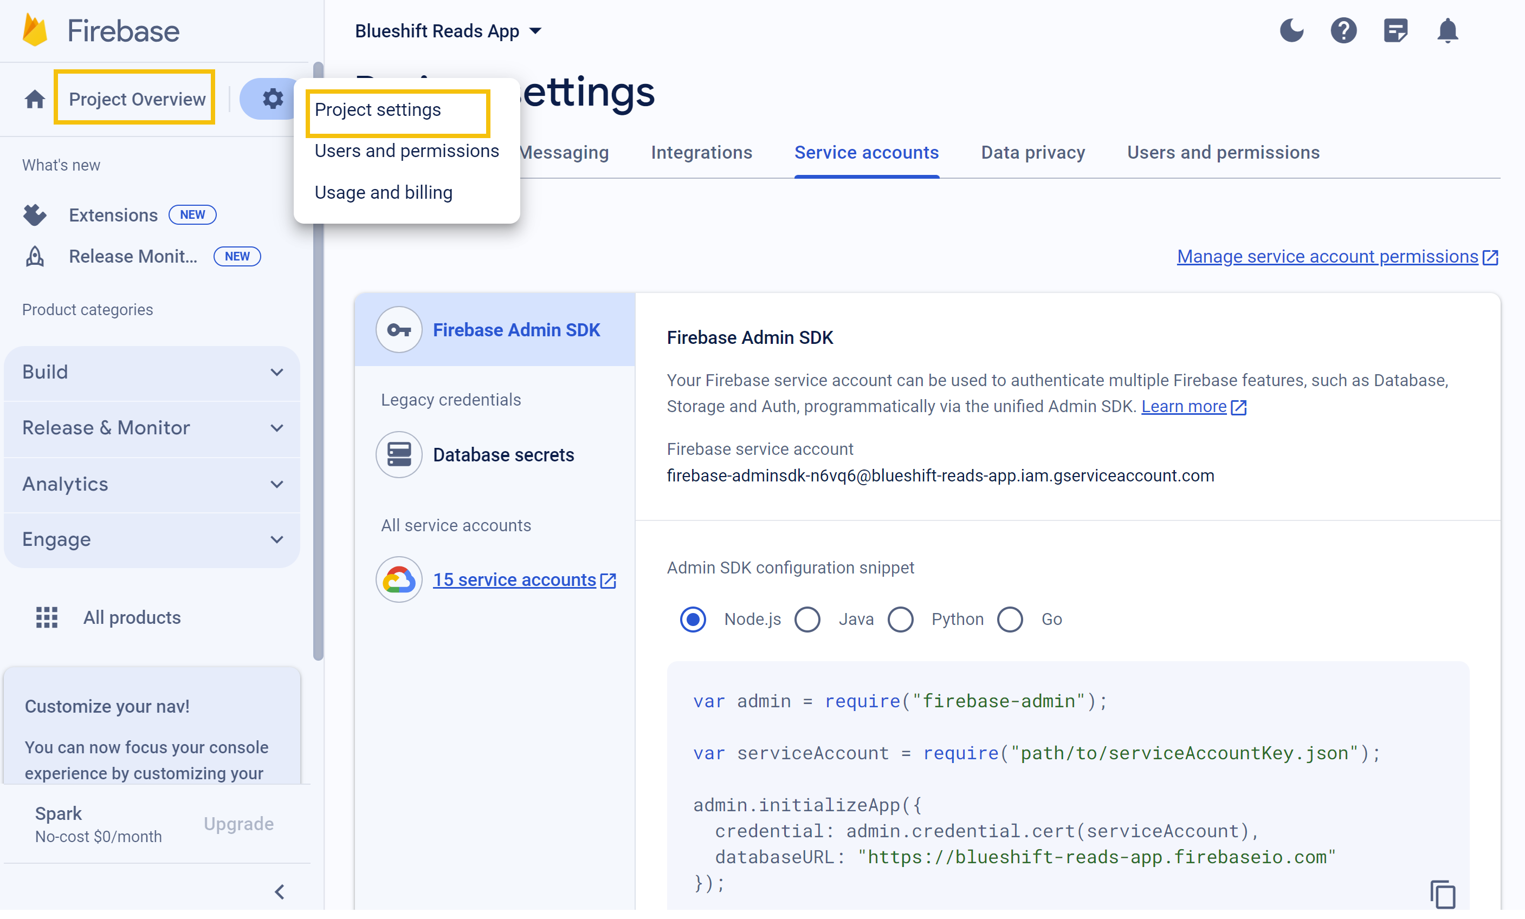Screen dimensions: 1525x919
Task: Click the All products grid icon
Action: pos(47,617)
